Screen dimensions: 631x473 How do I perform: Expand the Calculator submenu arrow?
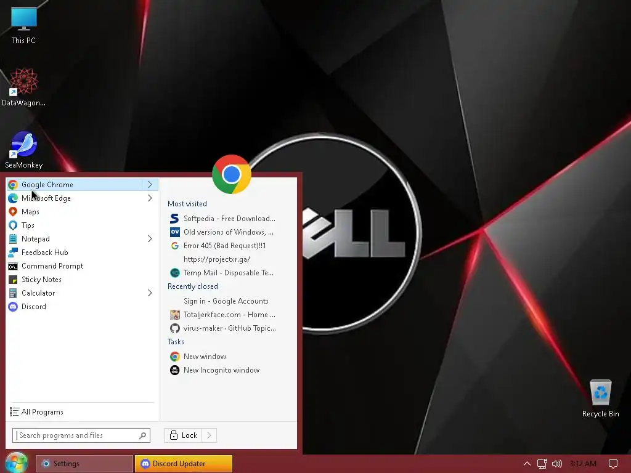point(150,293)
